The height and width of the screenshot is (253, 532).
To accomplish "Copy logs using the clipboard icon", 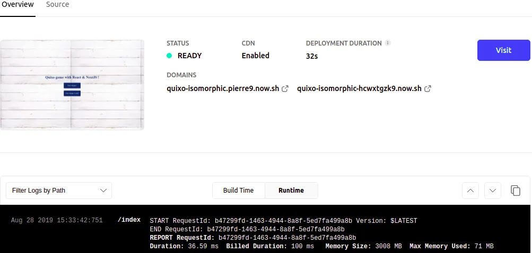I will 515,191.
